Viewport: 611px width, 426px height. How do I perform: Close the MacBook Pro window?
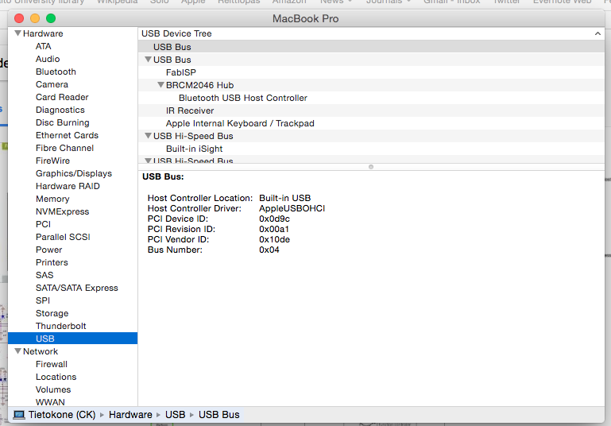point(19,18)
